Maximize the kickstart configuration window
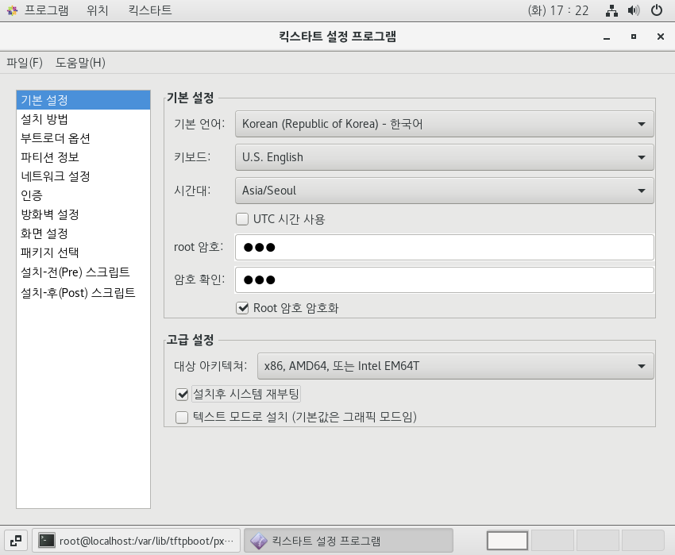675x555 pixels. 633,37
